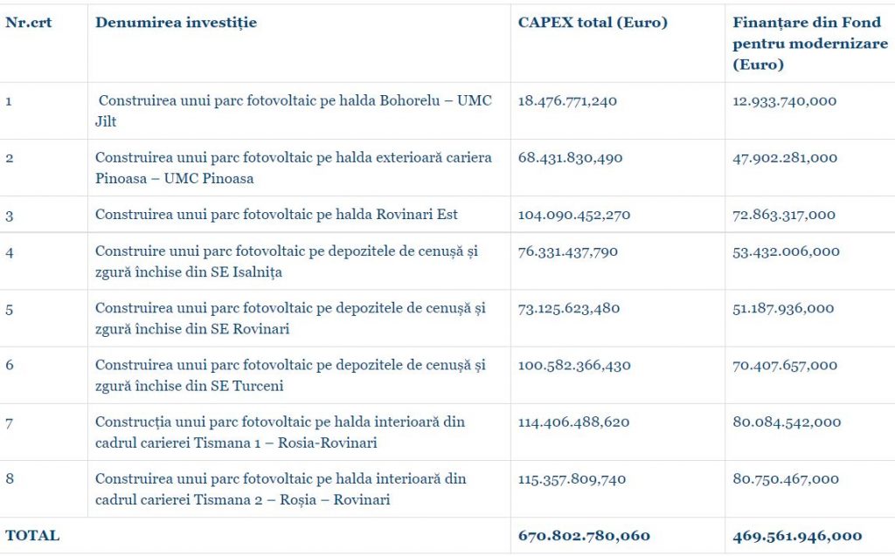Image resolution: width=895 pixels, height=556 pixels.
Task: Click the 'CAPEX total (Euro)' header
Action: click(x=592, y=23)
